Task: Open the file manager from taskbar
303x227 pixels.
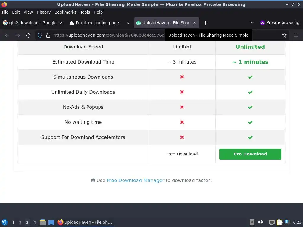Action: (x=43, y=222)
